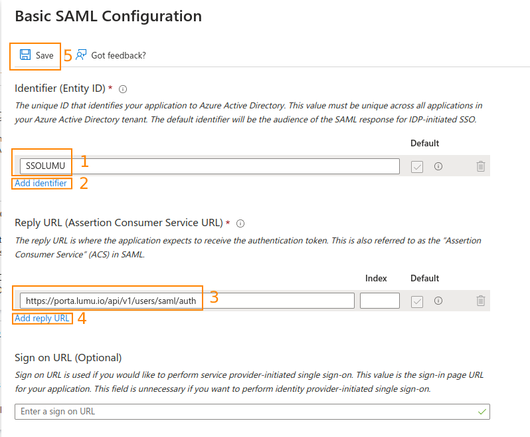
Task: Toggle Default checkbox for the reply URL
Action: (417, 301)
